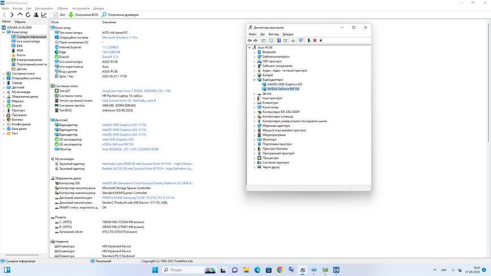The height and width of the screenshot is (276, 491).
Task: Select Розгін item in AIDA64 tree
Action: coord(21,55)
